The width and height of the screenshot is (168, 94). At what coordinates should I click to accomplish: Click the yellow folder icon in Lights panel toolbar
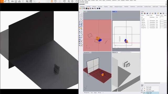point(153,13)
